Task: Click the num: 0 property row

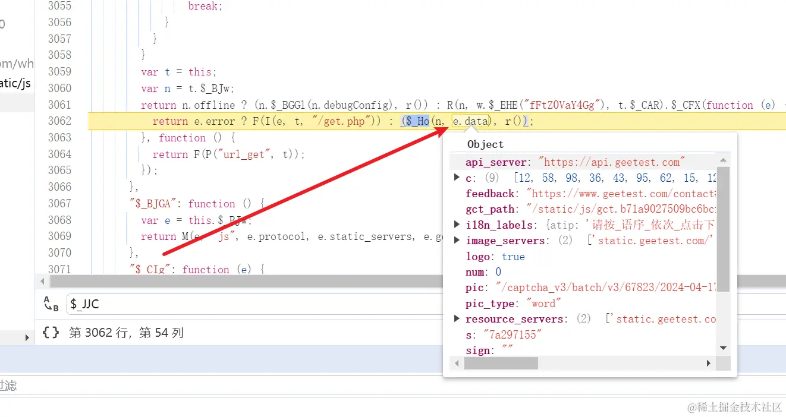Action: 483,272
